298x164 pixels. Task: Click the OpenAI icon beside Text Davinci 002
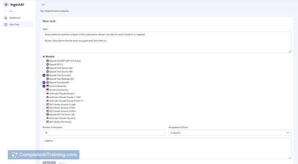point(48,71)
